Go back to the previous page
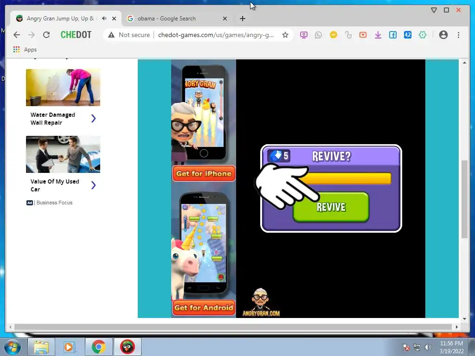The image size is (475, 356). [17, 35]
